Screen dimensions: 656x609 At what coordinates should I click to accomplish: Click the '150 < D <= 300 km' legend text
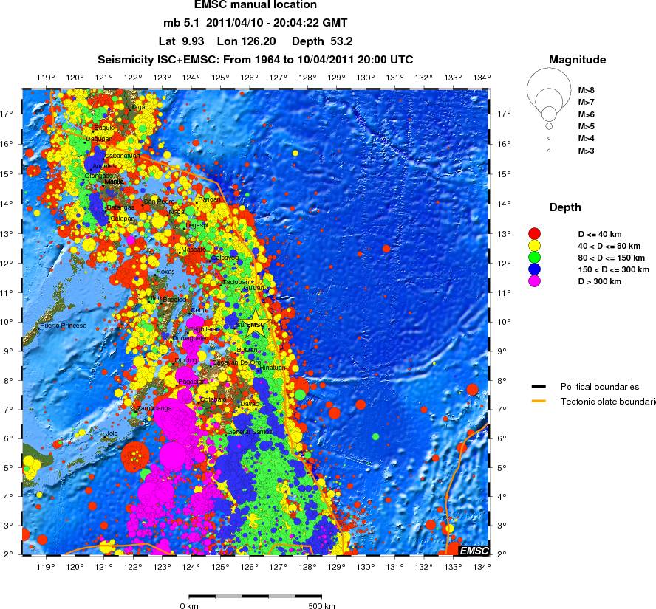tap(613, 269)
